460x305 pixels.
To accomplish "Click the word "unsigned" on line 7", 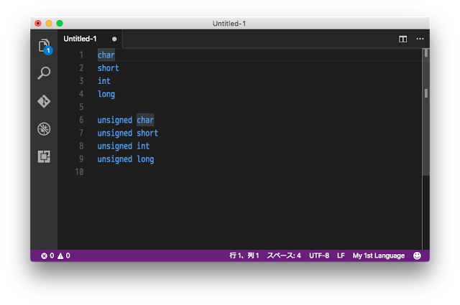I will click(x=115, y=133).
